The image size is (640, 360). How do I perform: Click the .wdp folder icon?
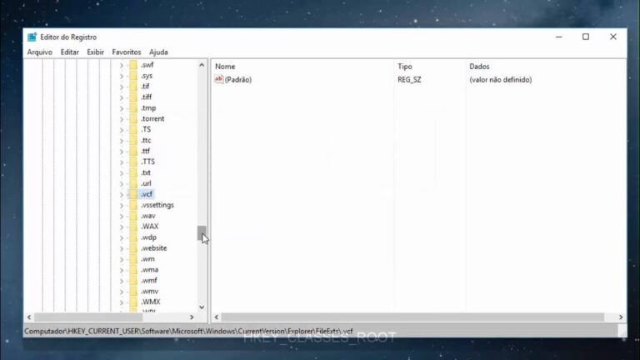133,237
